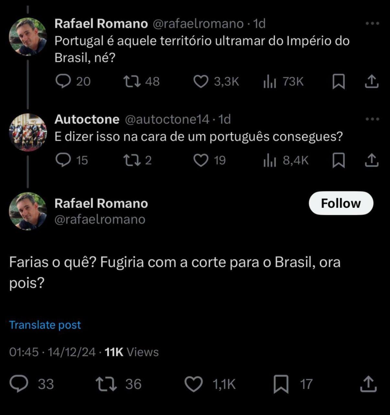Image resolution: width=390 pixels, height=415 pixels.
Task: Open Autoctone's profile picture
Action: coord(28,132)
